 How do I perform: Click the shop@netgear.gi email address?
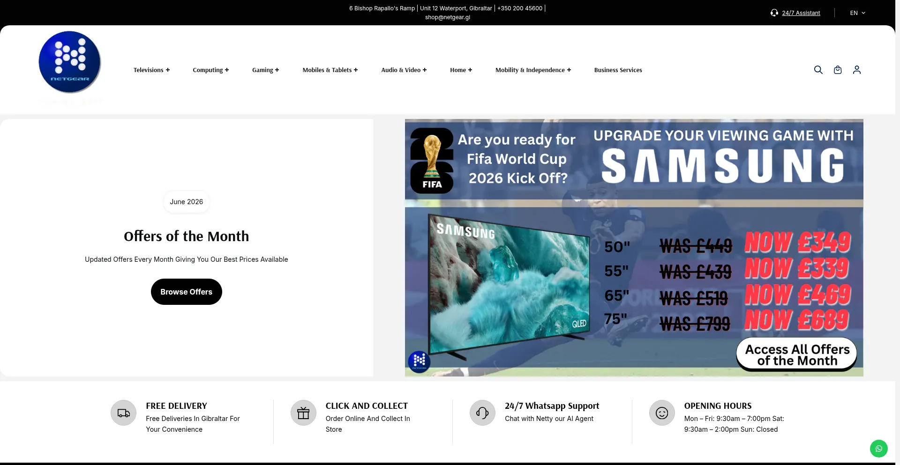tap(448, 17)
